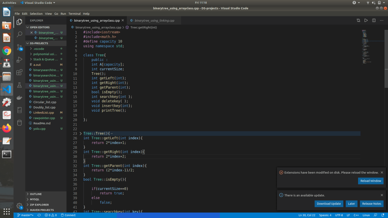This screenshot has width=388, height=218.
Task: Open the Manage gear icon
Action: pos(19,206)
